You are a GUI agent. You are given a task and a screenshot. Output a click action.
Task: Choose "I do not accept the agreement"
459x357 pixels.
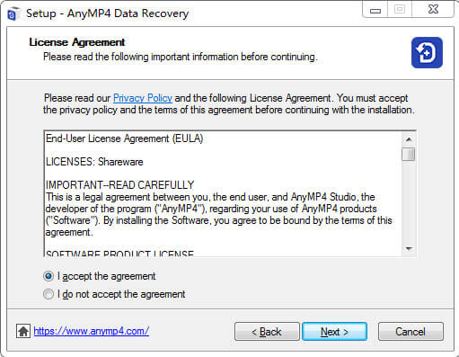click(114, 294)
